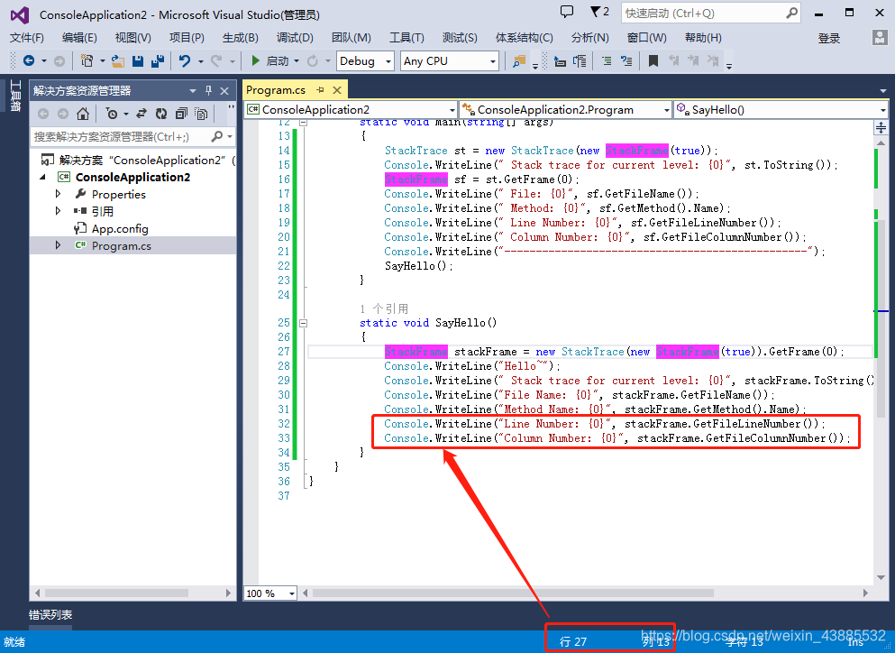Click the Home icon in Solution Explorer
This screenshot has width=895, height=653.
coord(83,114)
